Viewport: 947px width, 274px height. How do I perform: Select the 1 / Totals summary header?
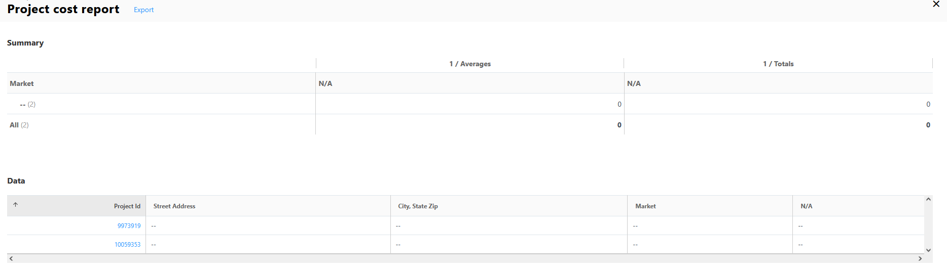[x=778, y=64]
